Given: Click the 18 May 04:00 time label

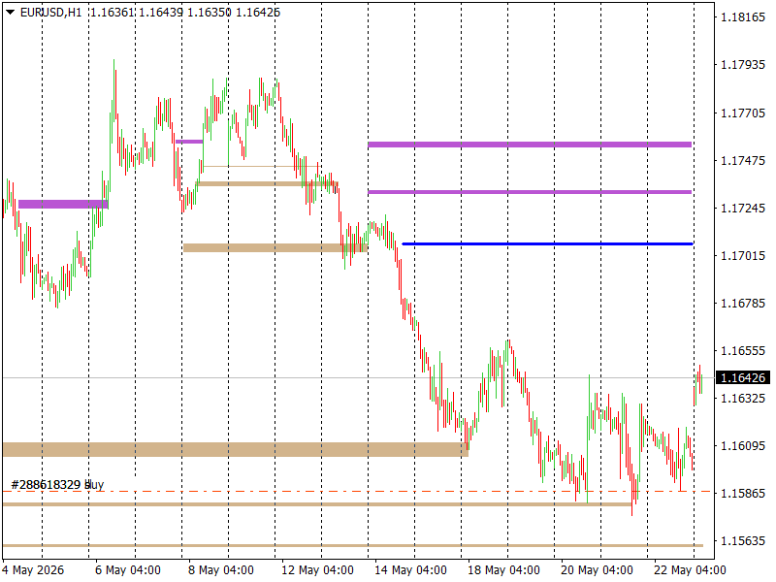Looking at the screenshot, I should point(503,570).
